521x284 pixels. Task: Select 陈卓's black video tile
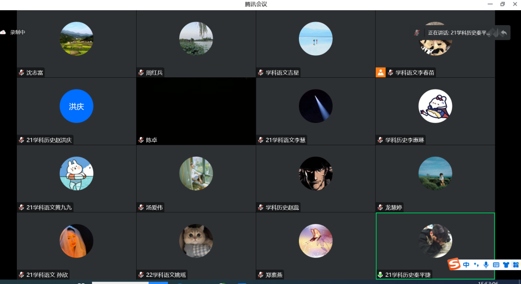pyautogui.click(x=196, y=106)
